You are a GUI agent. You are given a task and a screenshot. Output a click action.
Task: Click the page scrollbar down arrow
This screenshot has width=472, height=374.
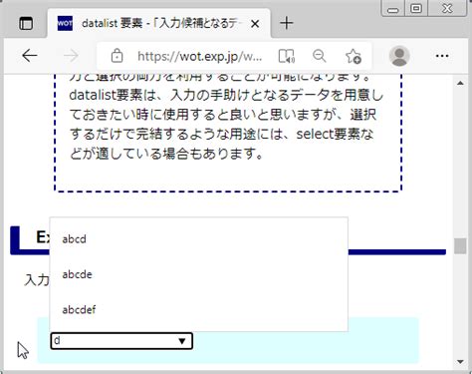pyautogui.click(x=460, y=362)
